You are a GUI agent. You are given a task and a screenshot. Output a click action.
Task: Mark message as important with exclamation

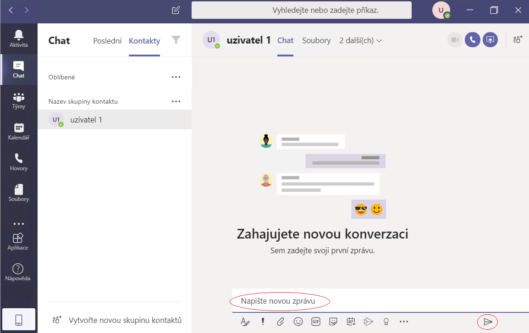[x=263, y=322]
